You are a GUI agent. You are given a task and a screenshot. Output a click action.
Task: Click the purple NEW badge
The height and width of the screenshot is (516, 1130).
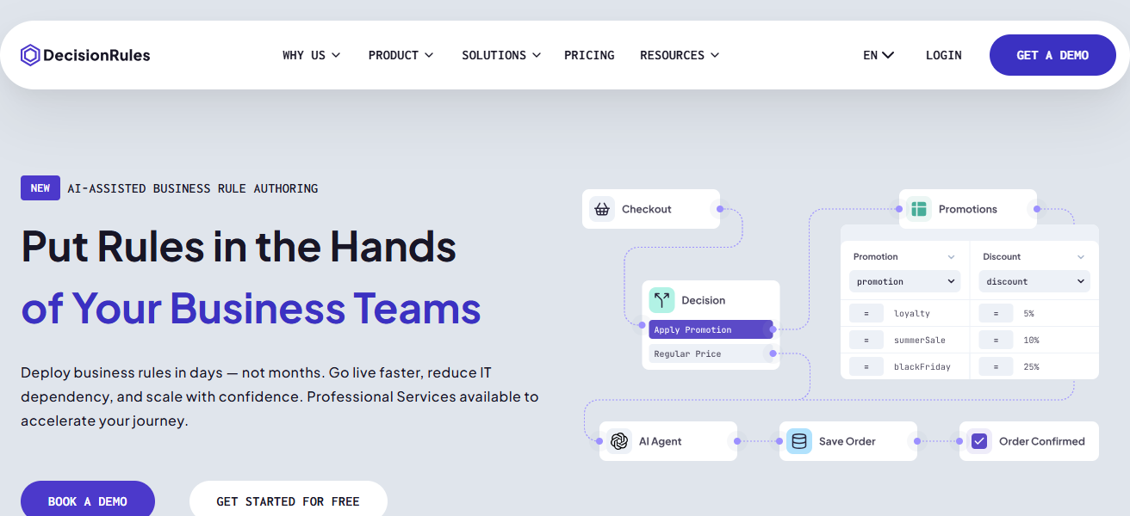click(40, 188)
